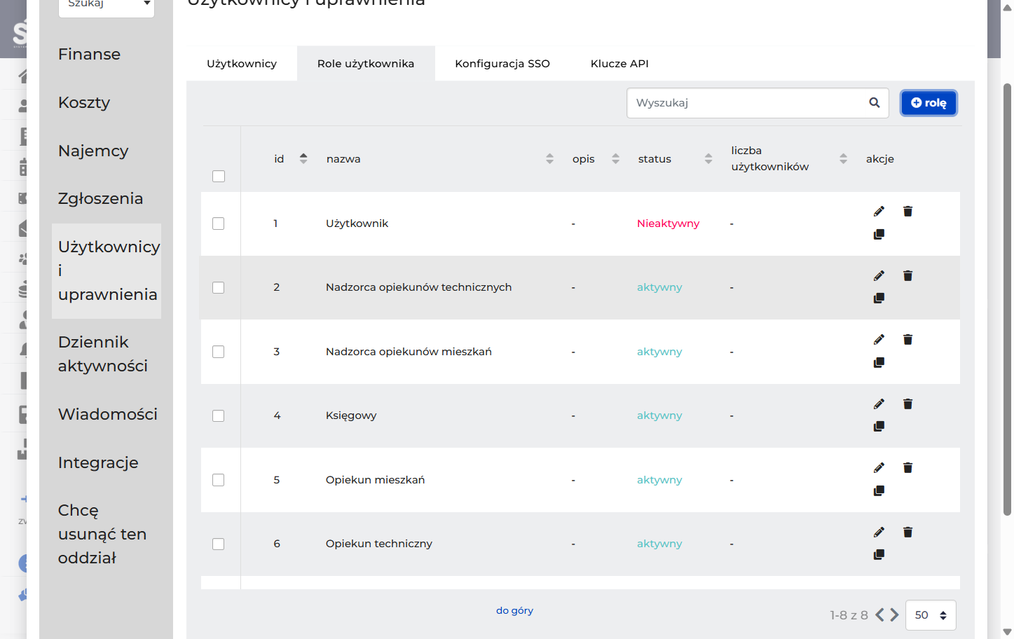The height and width of the screenshot is (639, 1014).
Task: Edit the Nadzorca opiekunów mieszkań role
Action: coord(879,340)
